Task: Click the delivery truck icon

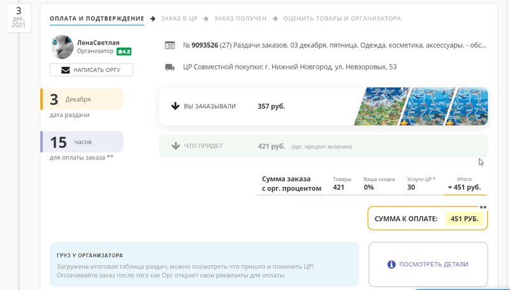Action: 170,67
